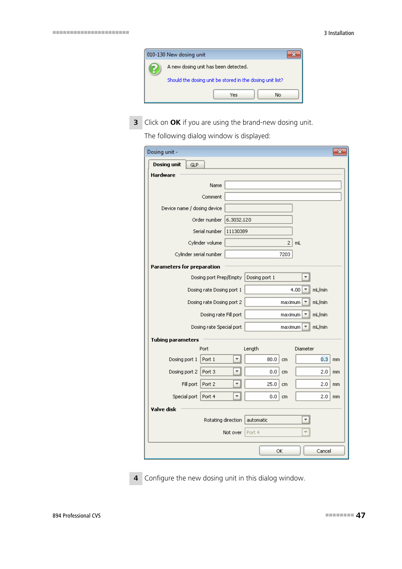Image resolution: width=402 pixels, height=569 pixels.
Task: Open the Rotating direction dropdown
Action: pos(306,420)
